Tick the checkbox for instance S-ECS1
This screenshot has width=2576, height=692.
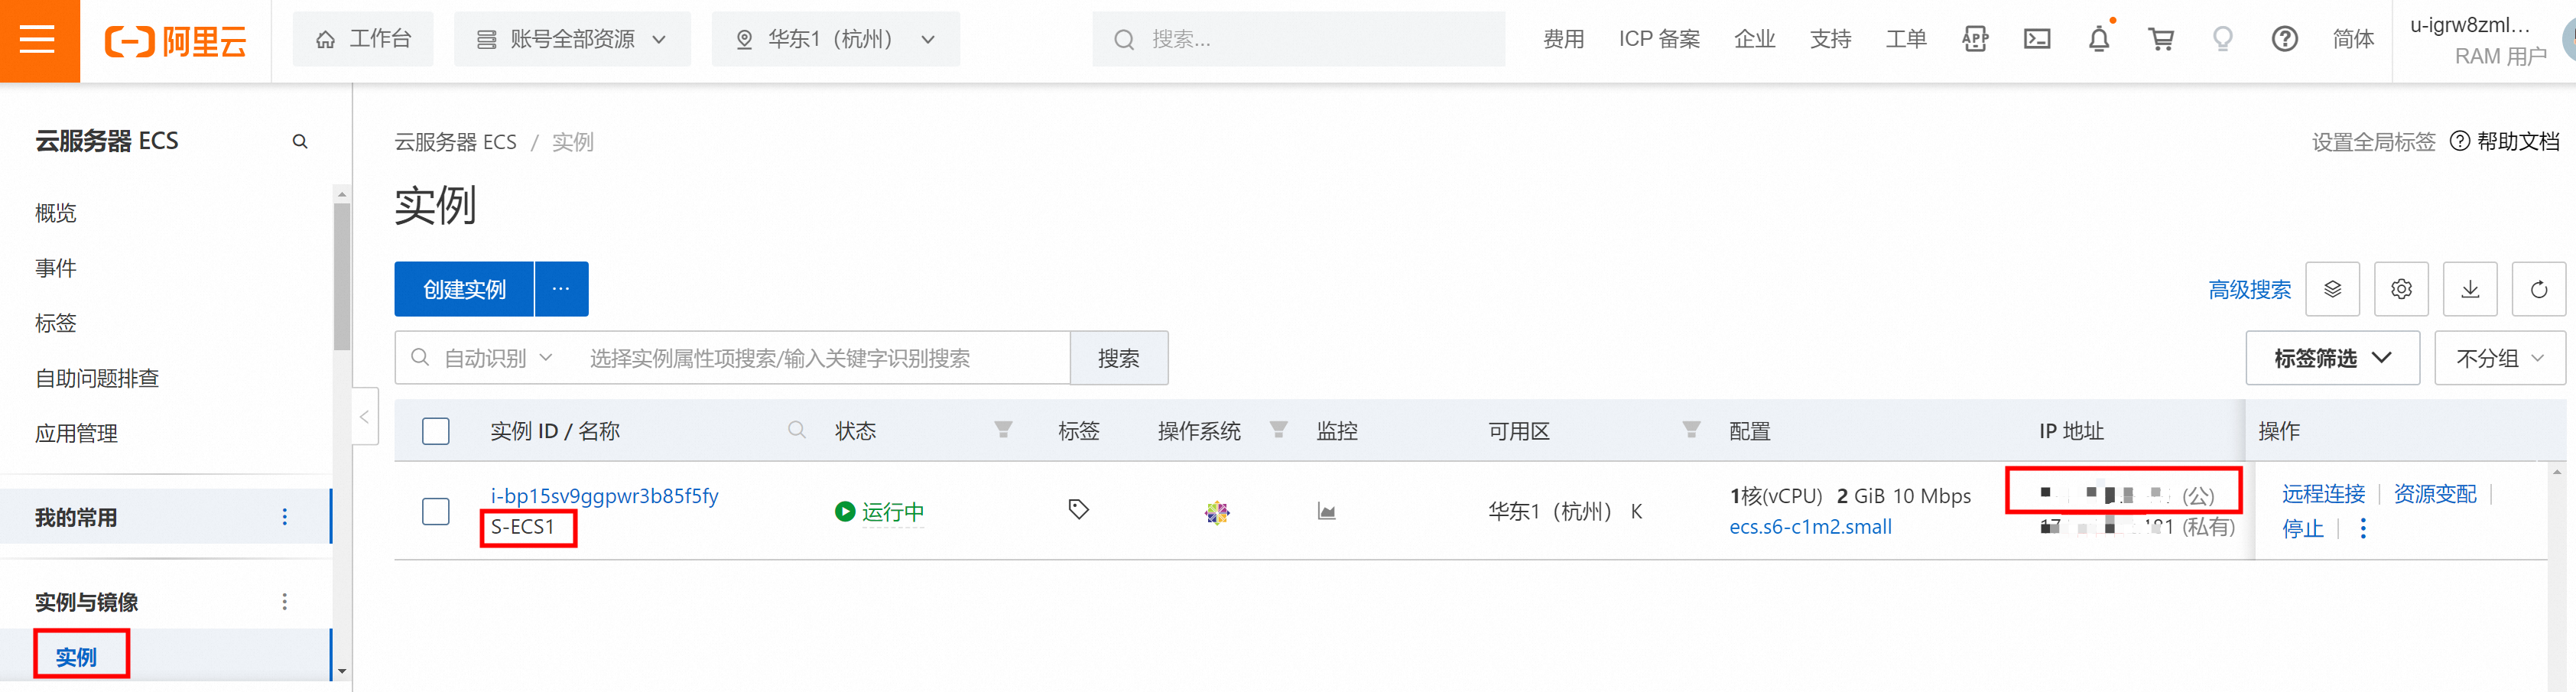[x=436, y=511]
